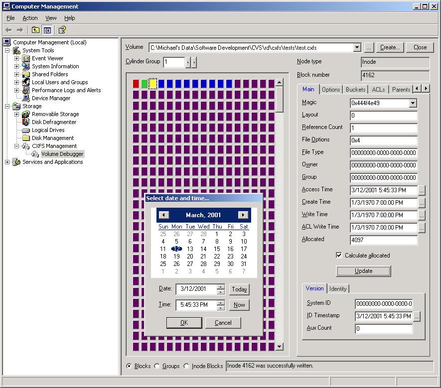Select the Performance Logs and Alerts icon
Viewport: 441px width, 388px height.
[x=26, y=90]
